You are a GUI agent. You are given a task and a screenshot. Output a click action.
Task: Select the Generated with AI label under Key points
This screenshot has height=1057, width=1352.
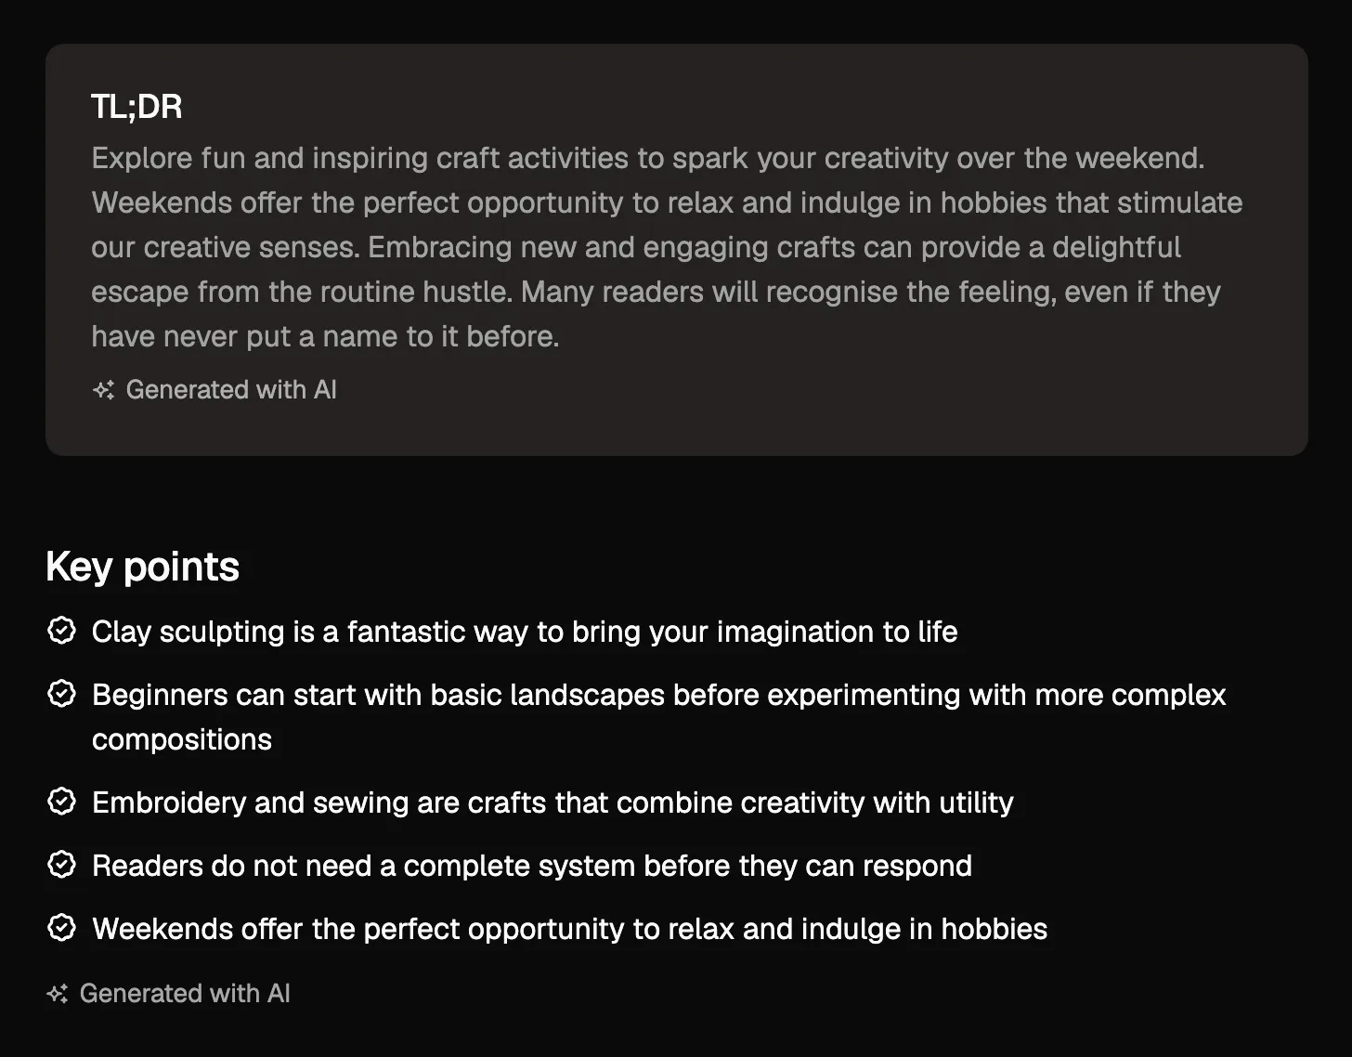pyautogui.click(x=185, y=993)
